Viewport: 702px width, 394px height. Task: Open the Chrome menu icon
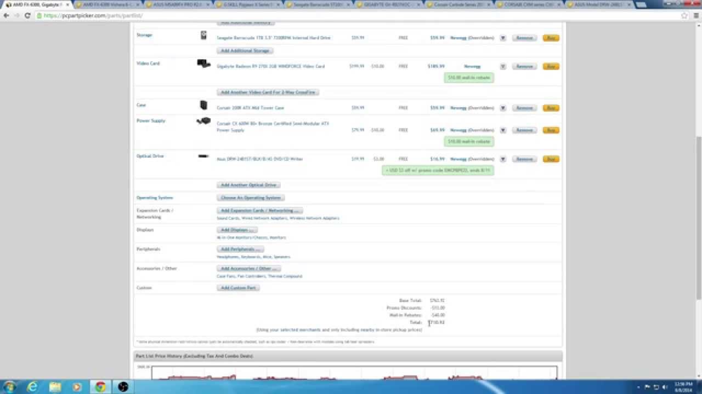point(695,15)
